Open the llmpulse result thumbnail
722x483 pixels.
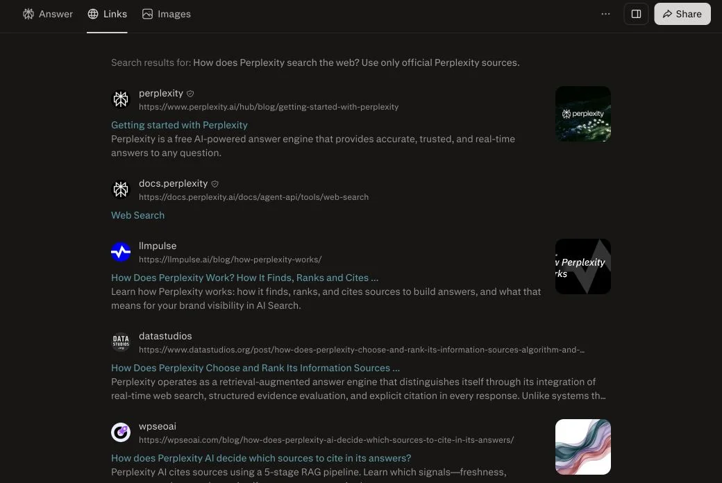[x=583, y=266]
